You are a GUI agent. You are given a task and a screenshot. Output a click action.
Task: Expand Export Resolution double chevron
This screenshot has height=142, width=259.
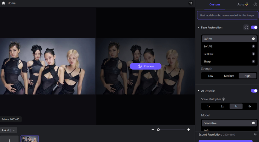point(255,134)
